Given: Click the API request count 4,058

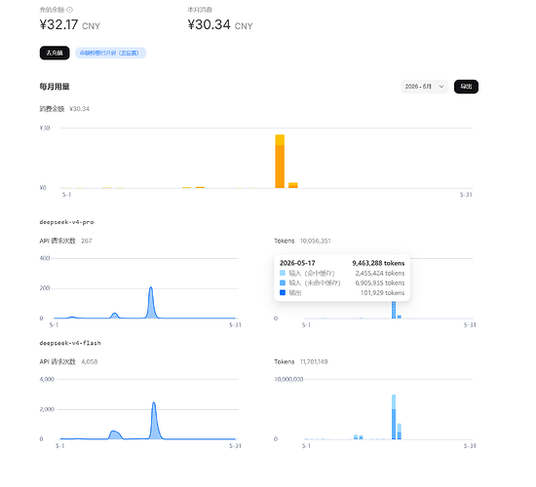Looking at the screenshot, I should pos(90,361).
